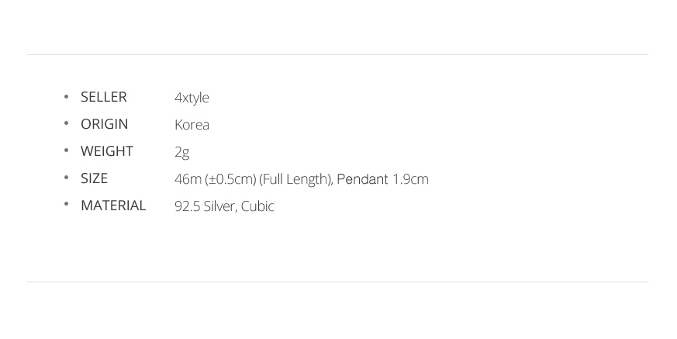The width and height of the screenshot is (677, 339).
Task: Click the WEIGHT label
Action: point(107,151)
